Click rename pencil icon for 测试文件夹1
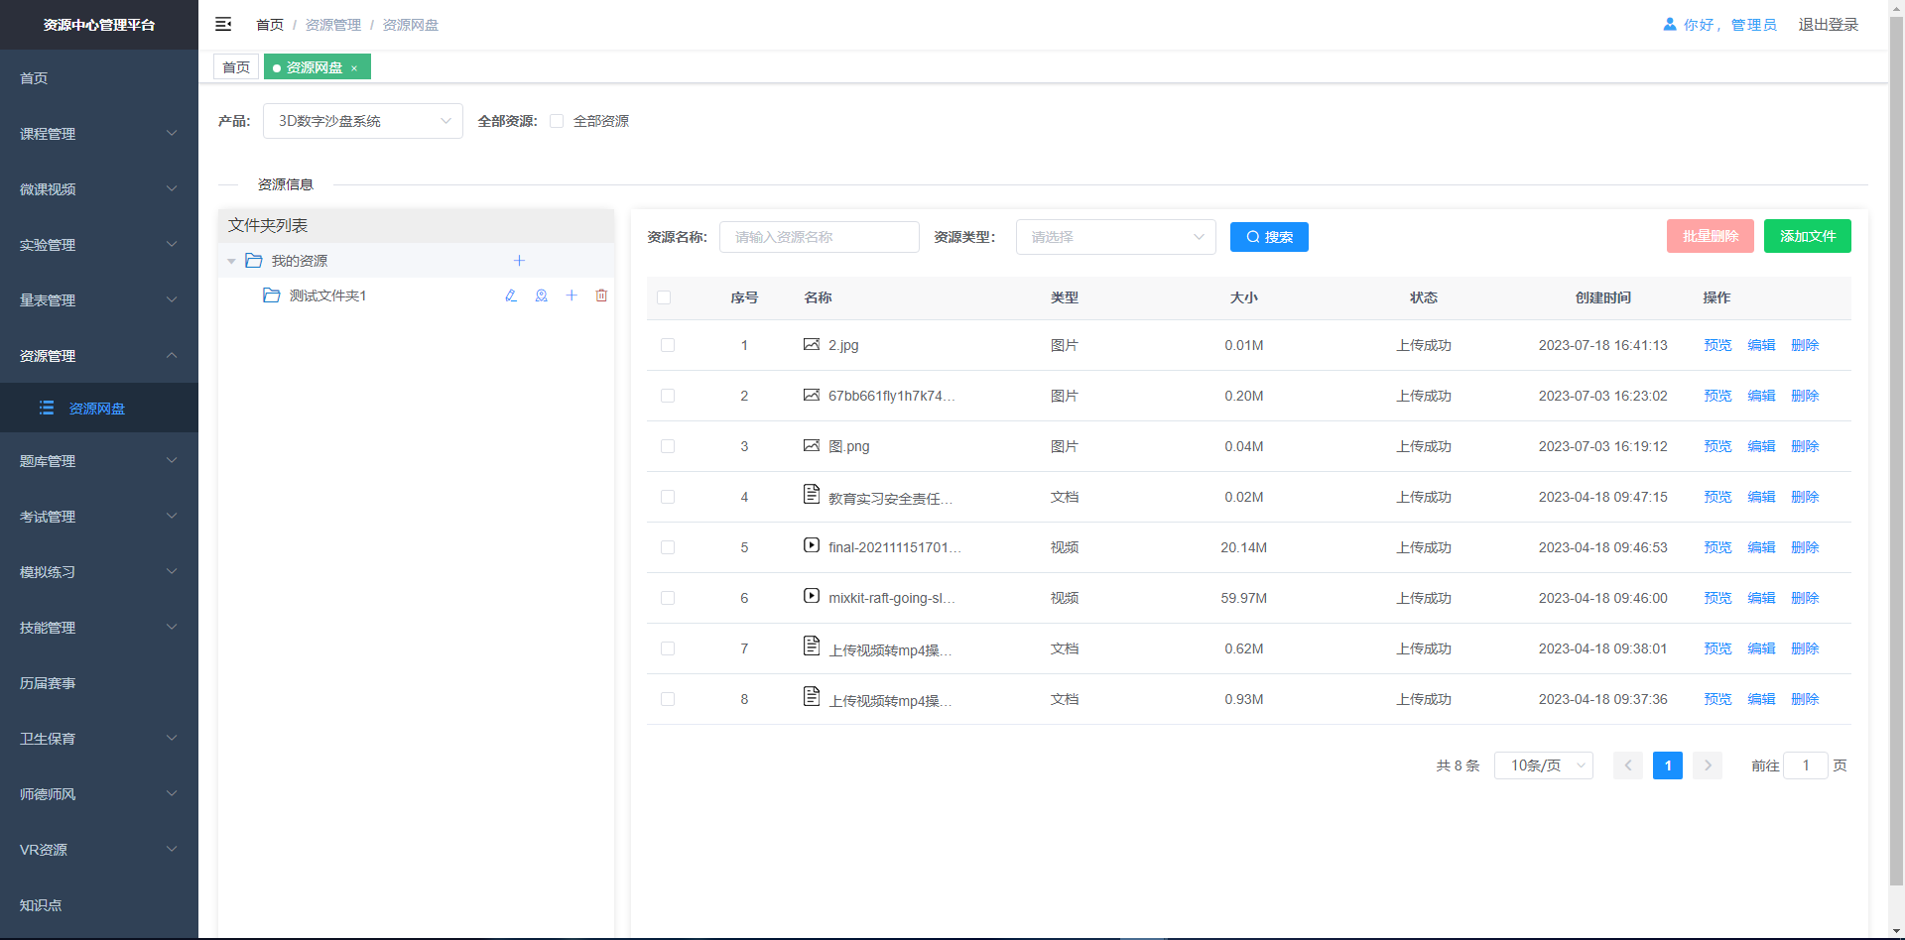The image size is (1905, 940). [511, 295]
